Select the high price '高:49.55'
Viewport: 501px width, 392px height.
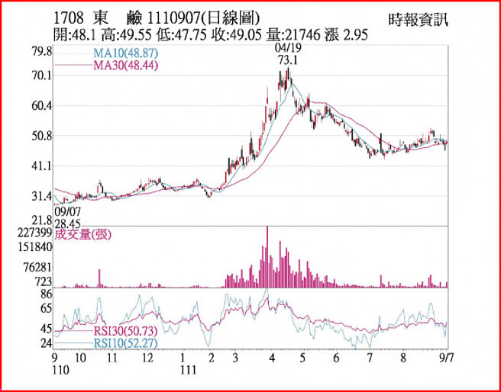pyautogui.click(x=128, y=35)
